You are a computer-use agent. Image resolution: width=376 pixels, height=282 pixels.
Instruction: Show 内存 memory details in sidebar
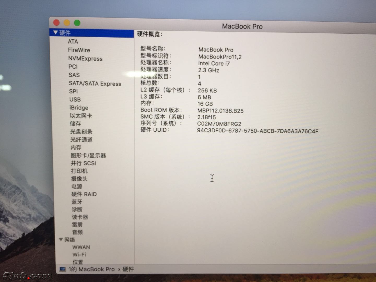click(x=76, y=148)
